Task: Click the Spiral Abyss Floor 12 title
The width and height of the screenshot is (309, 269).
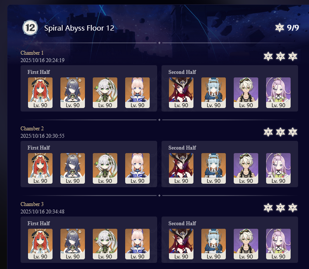Action: coord(79,28)
